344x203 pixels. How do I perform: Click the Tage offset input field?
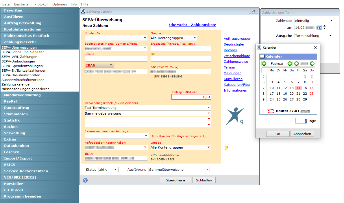[x=301, y=121]
